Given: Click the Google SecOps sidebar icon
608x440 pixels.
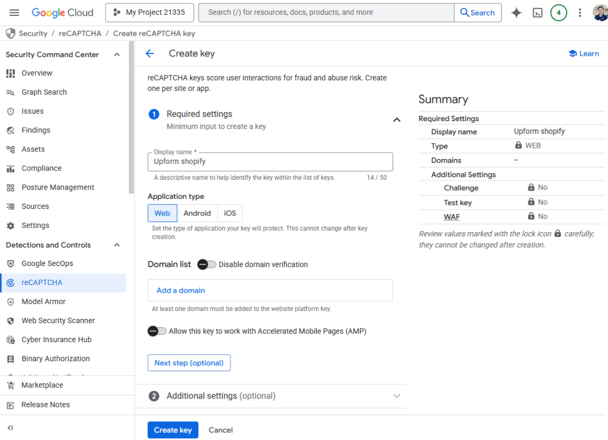Looking at the screenshot, I should 11,264.
